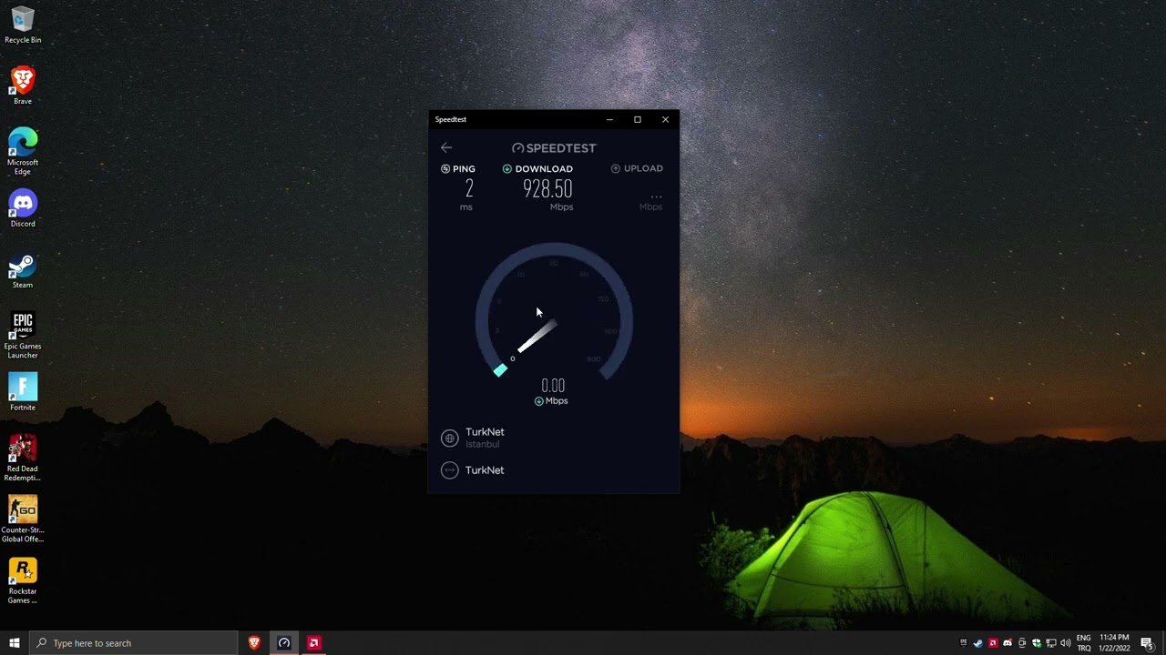Open the Recycle Bin desktop icon

coord(23,25)
